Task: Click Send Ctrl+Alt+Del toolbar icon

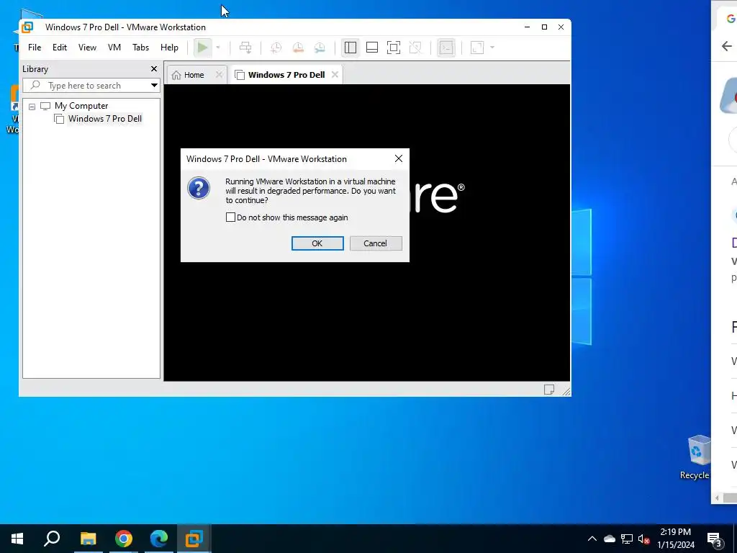Action: [245, 48]
